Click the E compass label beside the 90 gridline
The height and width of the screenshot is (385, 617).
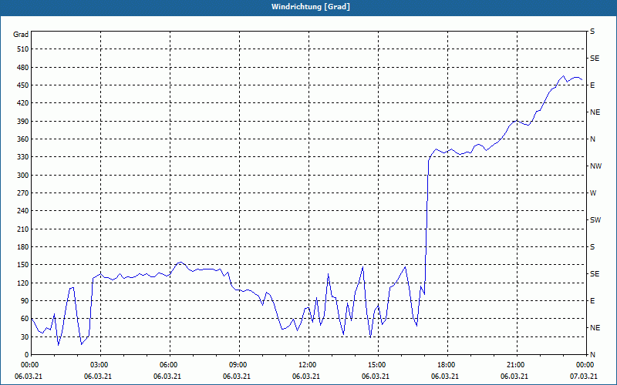click(592, 301)
